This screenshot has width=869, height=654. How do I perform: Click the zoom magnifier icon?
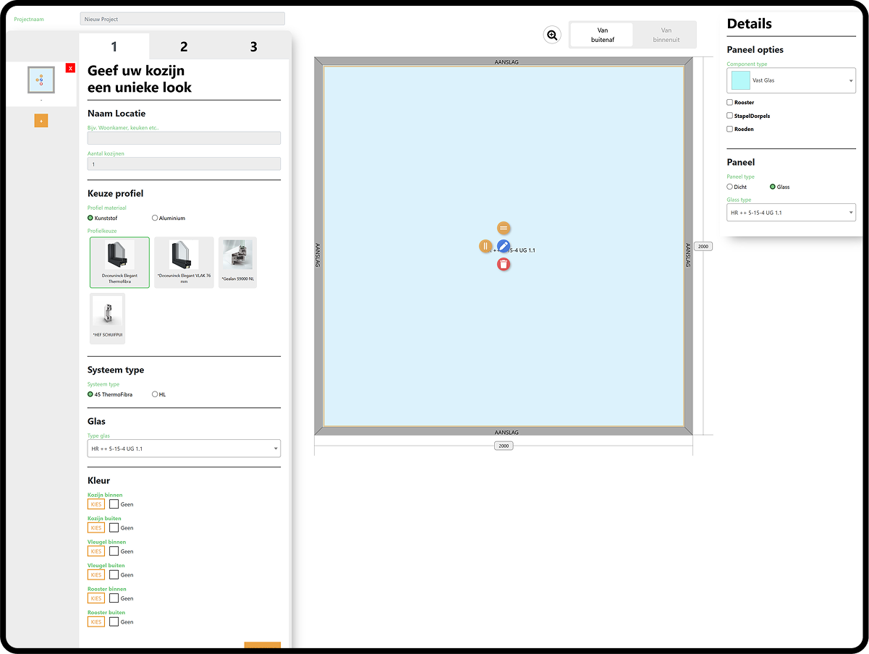point(552,35)
